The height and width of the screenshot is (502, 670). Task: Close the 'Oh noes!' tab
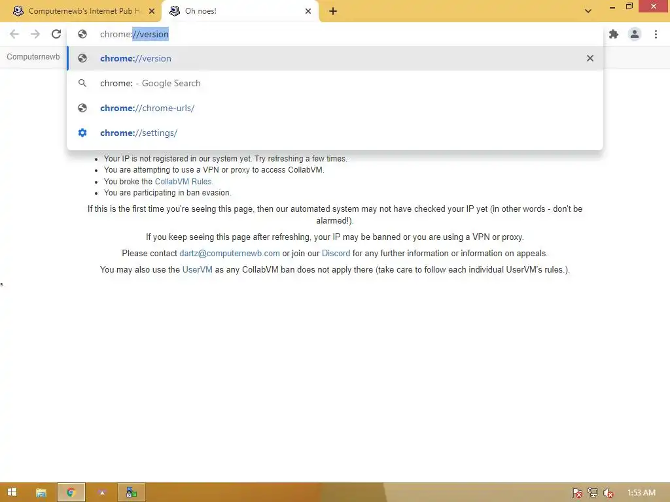308,11
